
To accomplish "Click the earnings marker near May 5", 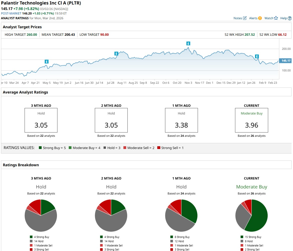I will (46, 61).
